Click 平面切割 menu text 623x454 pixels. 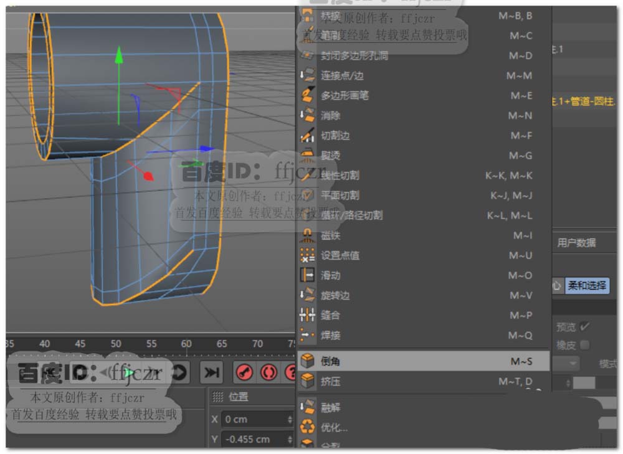tap(340, 195)
